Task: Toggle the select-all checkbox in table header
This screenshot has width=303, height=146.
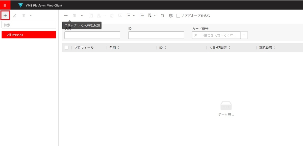Action: point(66,47)
